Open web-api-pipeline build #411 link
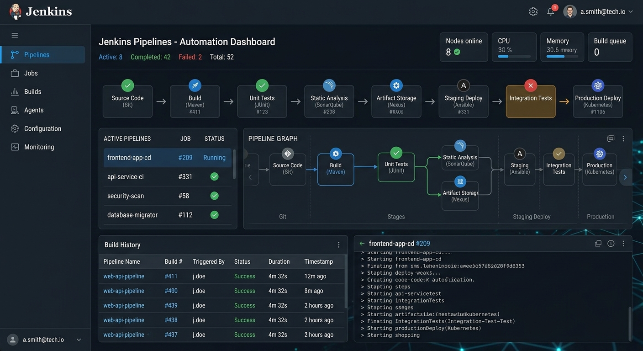Viewport: 643px width, 351px height. [171, 276]
